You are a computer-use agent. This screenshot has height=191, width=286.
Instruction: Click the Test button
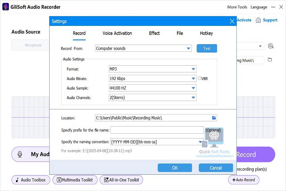pos(207,49)
